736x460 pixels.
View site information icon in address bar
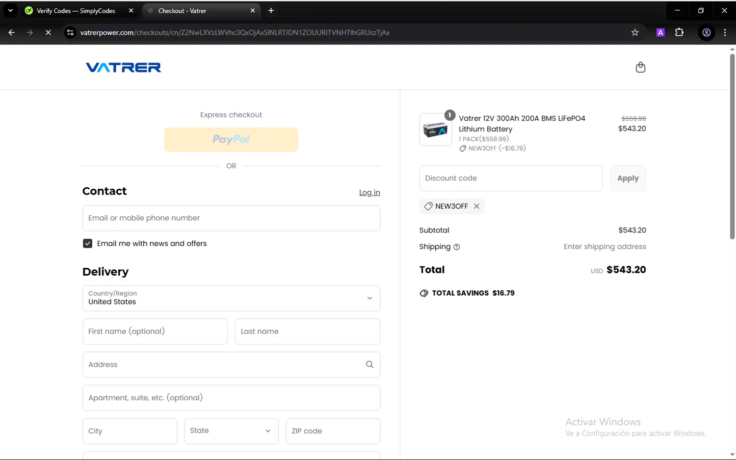coord(70,32)
